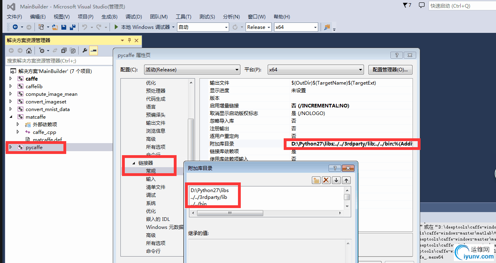The height and width of the screenshot is (263, 496).
Task: Click the notifications flag icon
Action: click(x=405, y=5)
